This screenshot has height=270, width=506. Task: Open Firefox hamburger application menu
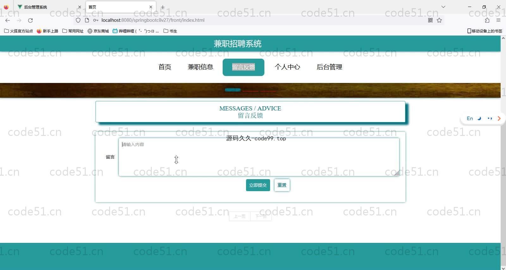(x=498, y=20)
